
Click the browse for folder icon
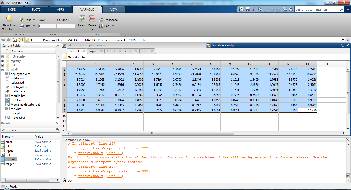point(21,40)
